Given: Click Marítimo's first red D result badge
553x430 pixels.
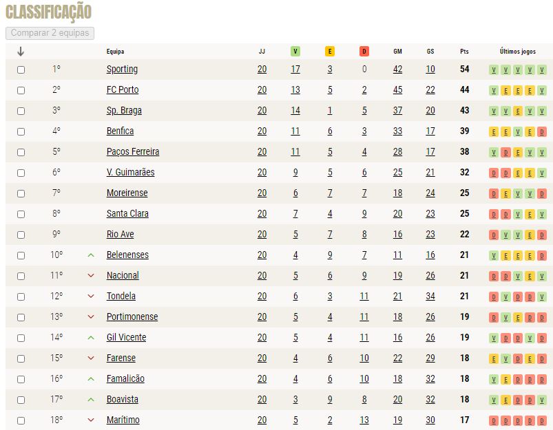Looking at the screenshot, I should (494, 420).
